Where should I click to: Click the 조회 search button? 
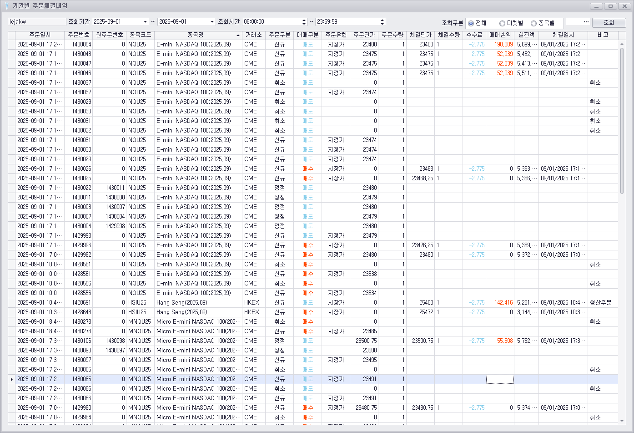(609, 22)
